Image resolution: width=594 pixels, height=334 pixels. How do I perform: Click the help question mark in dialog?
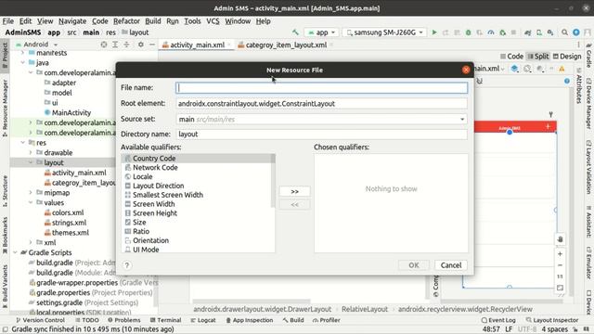(127, 265)
